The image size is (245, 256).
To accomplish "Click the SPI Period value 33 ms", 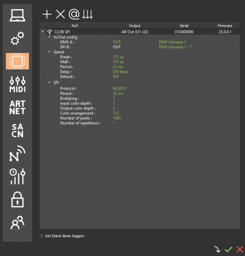I will pyautogui.click(x=118, y=93).
